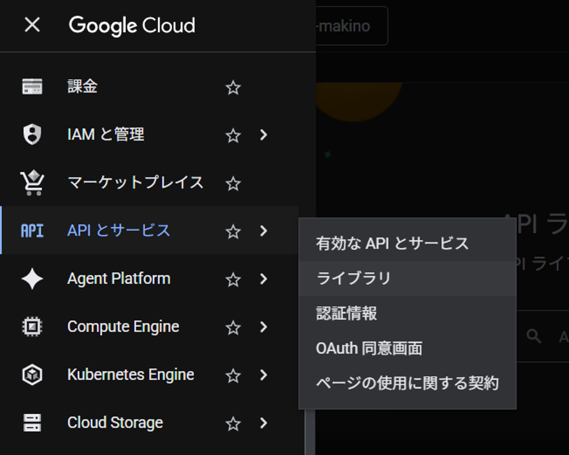Open the Agent Platform menu entry
The height and width of the screenshot is (455, 569).
(149, 279)
